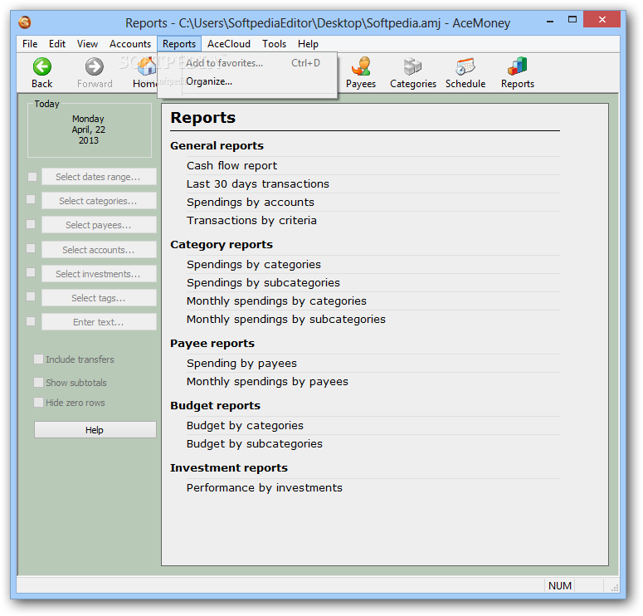The width and height of the screenshot is (643, 616).
Task: Click the window resize grip
Action: coord(615,588)
